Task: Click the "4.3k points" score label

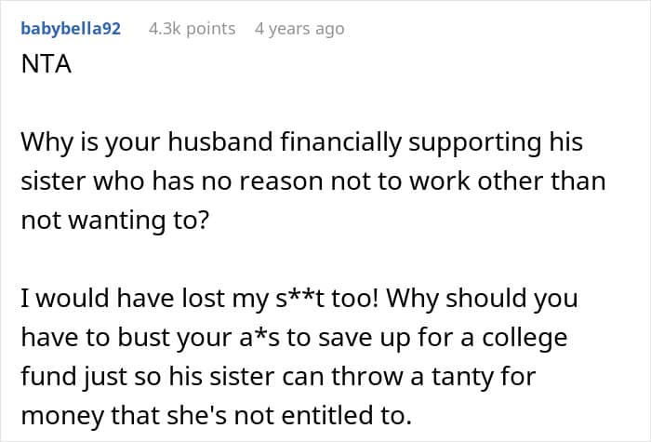Action: (x=192, y=29)
